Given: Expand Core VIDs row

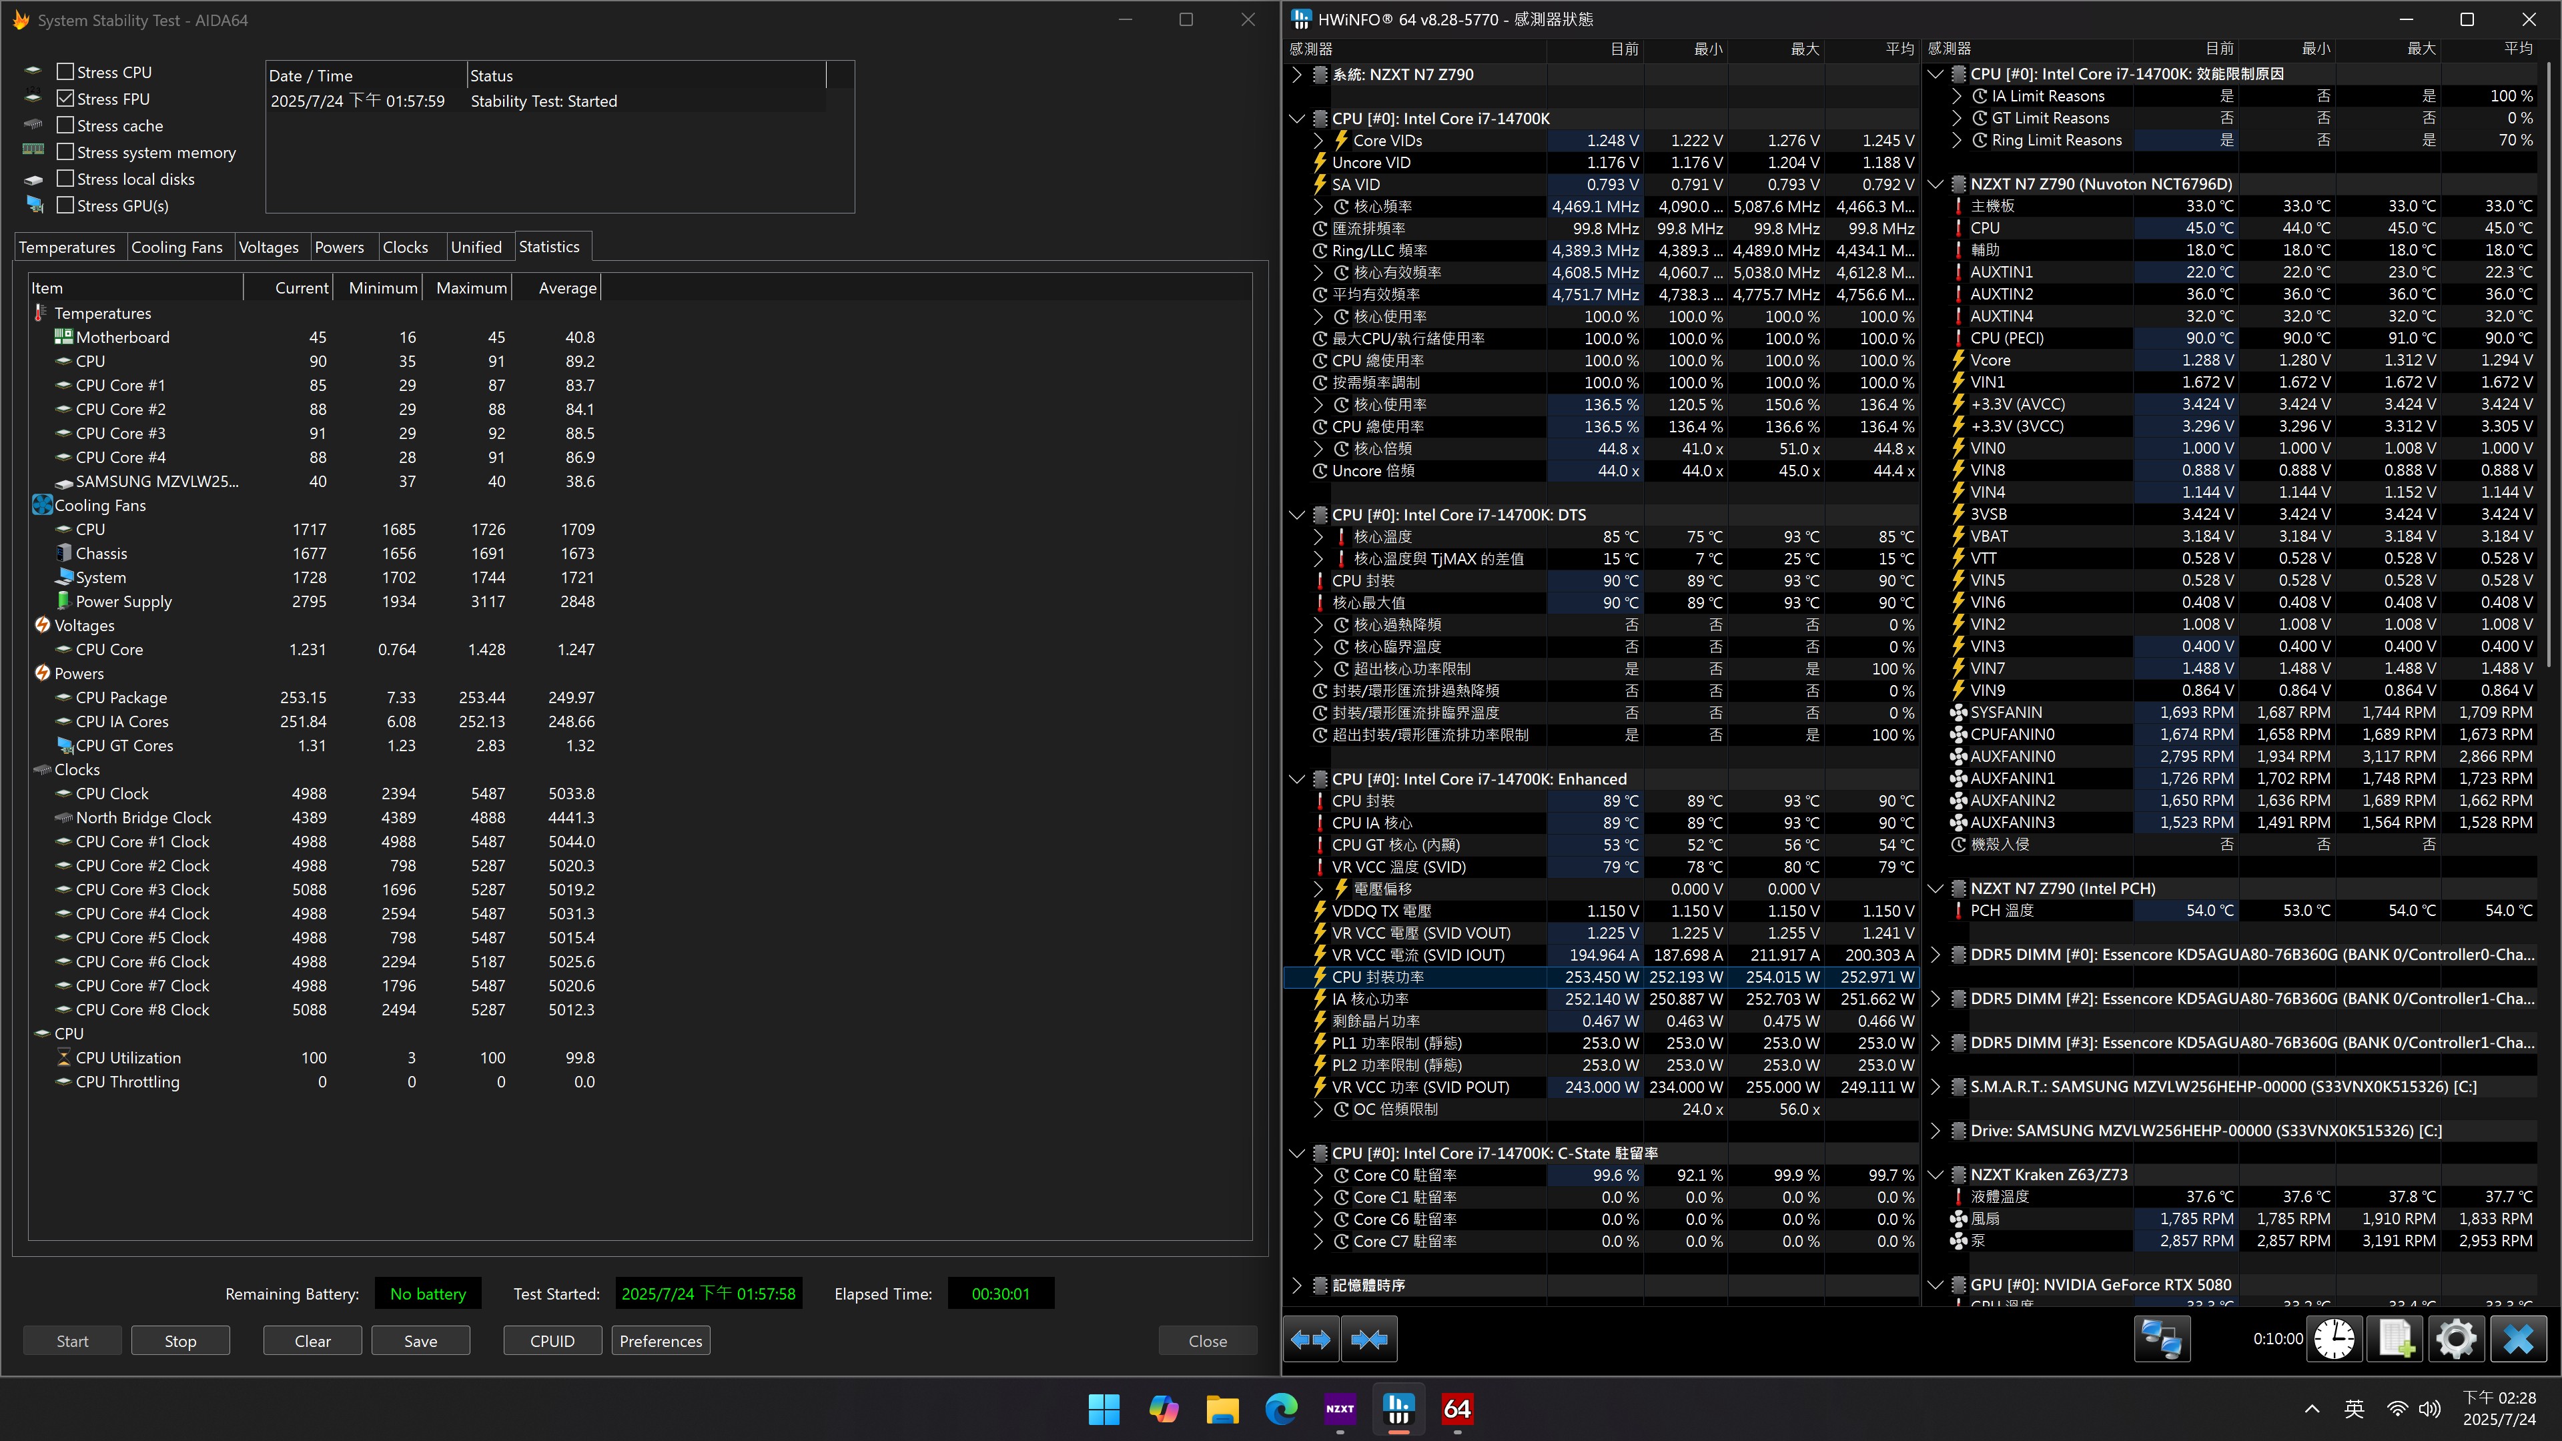Looking at the screenshot, I should click(1319, 140).
